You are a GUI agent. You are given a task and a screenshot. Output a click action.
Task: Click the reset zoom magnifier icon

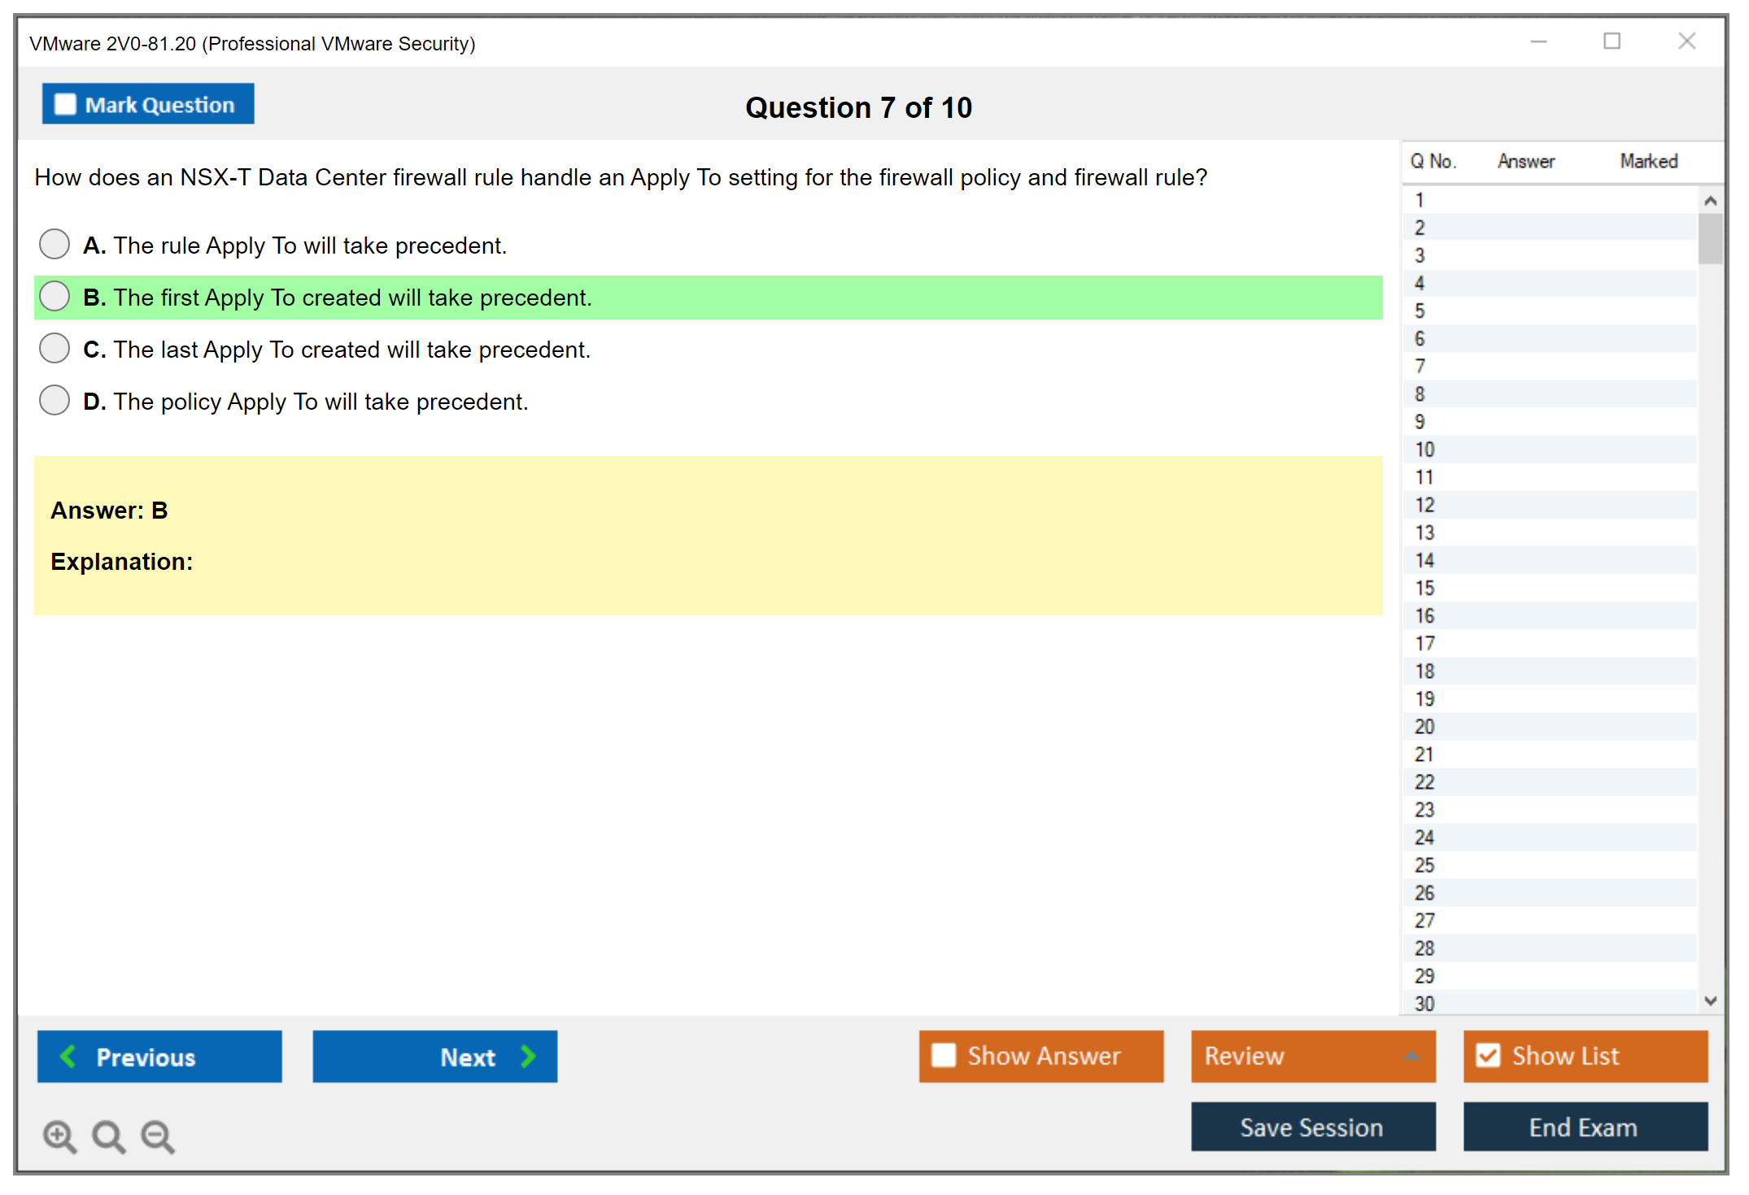pyautogui.click(x=108, y=1136)
